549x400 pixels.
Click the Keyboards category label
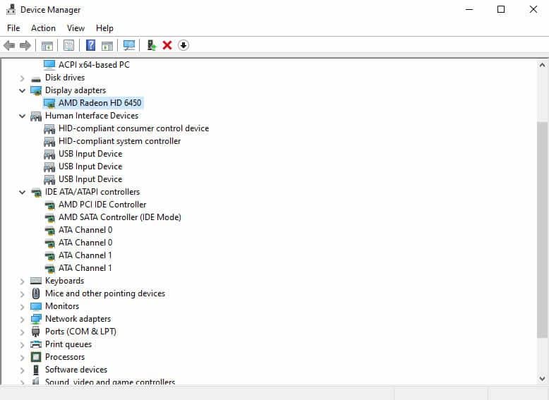tap(65, 281)
